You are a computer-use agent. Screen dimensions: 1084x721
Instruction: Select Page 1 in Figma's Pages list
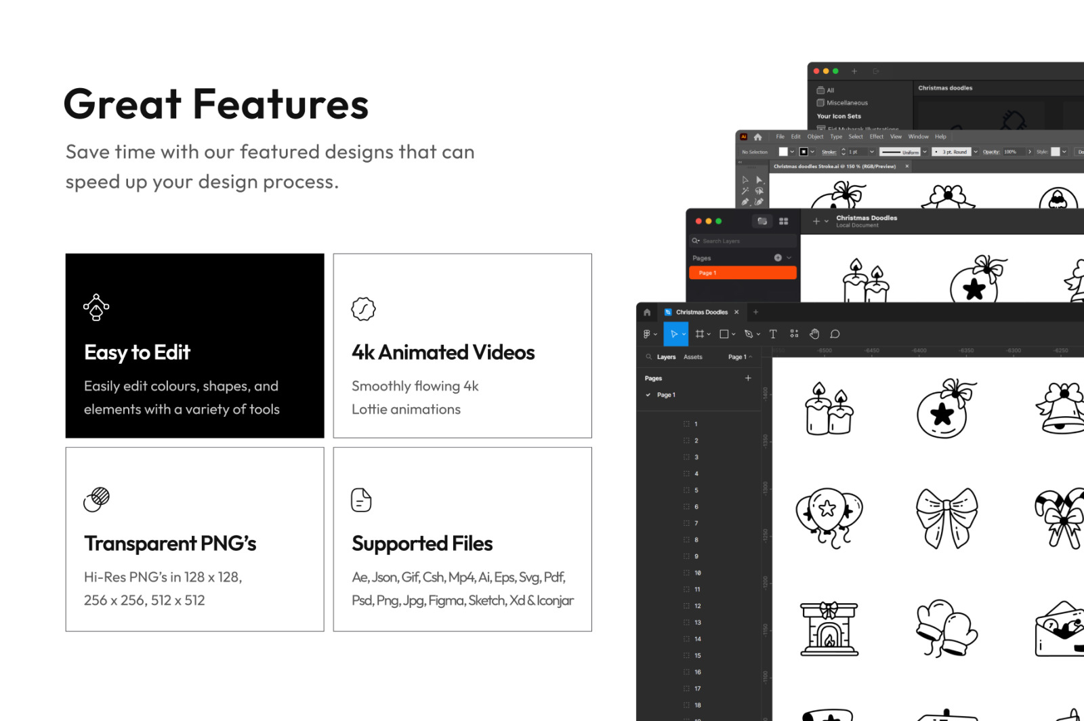click(x=666, y=394)
